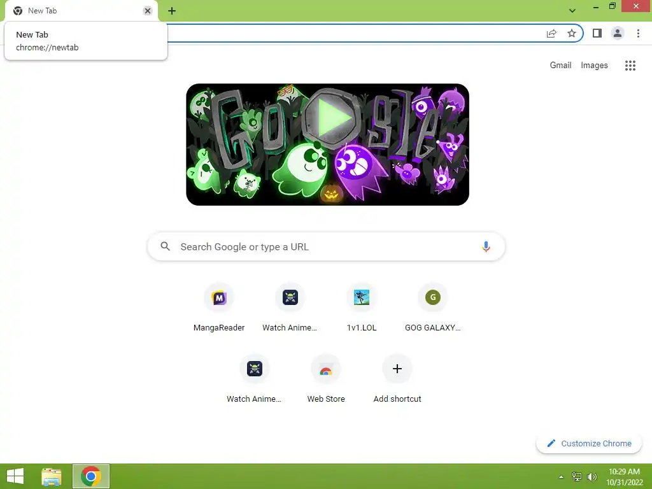Open second-row Watch Anime shortcut
The image size is (652, 489).
click(x=255, y=379)
